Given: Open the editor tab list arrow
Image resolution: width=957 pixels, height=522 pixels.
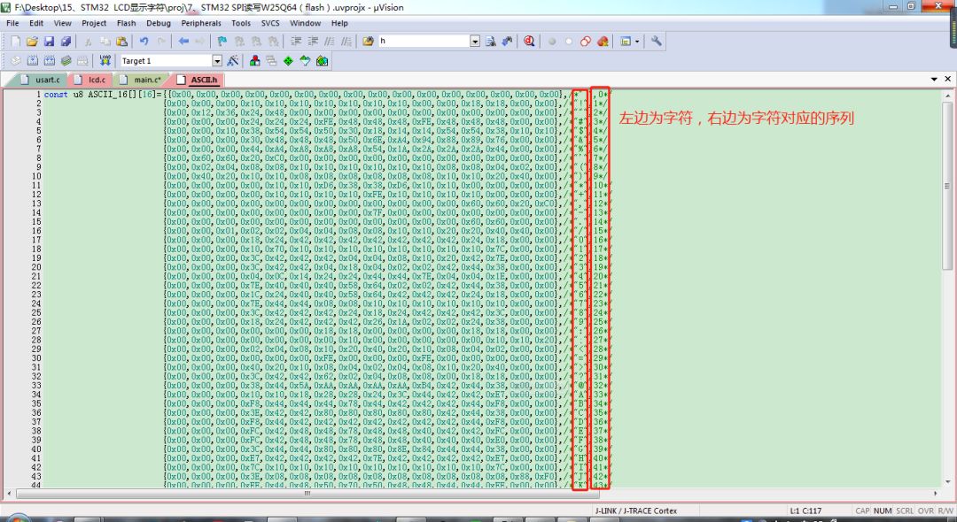Looking at the screenshot, I should click(934, 79).
